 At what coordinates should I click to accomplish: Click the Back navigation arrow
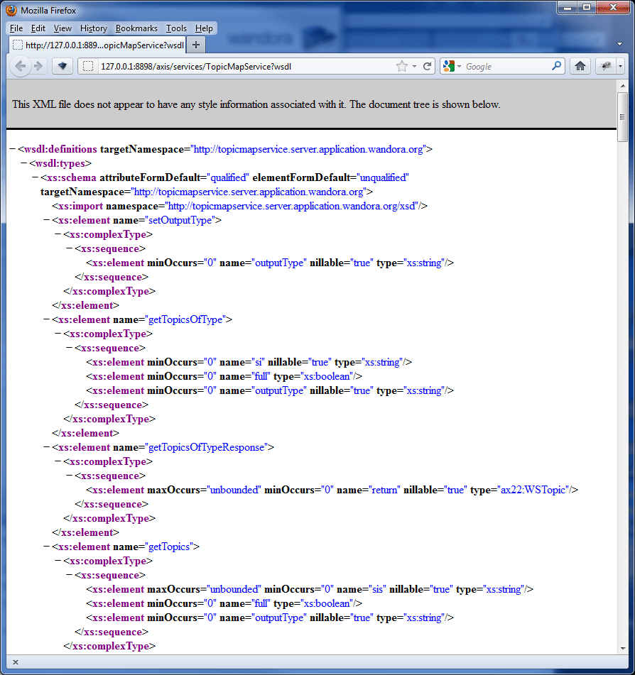click(x=20, y=66)
